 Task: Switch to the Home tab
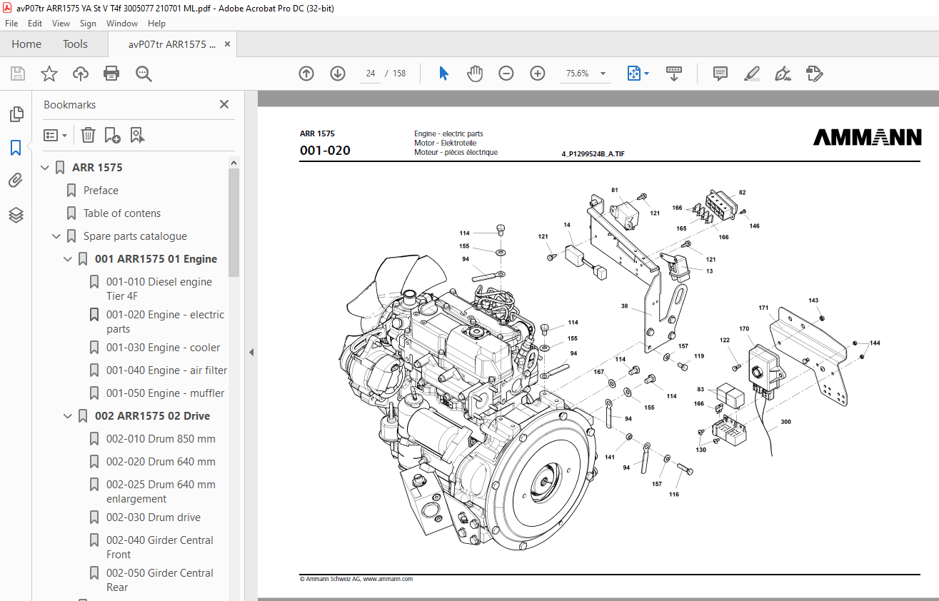[26, 44]
